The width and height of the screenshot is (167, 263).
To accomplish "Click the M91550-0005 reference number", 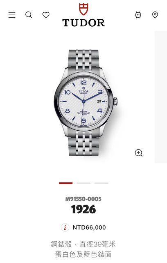I will 83,199.
